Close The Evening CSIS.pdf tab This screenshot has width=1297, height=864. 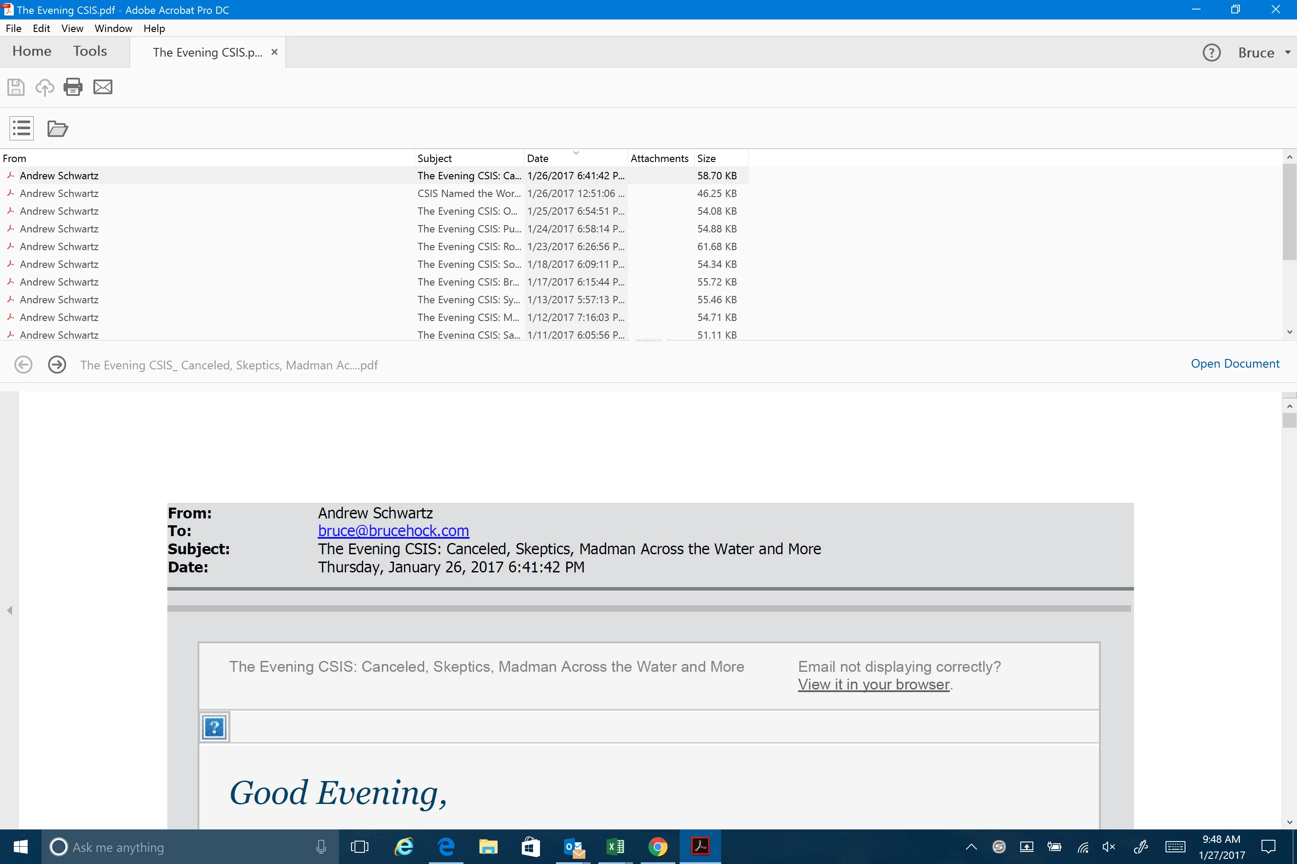(x=274, y=52)
